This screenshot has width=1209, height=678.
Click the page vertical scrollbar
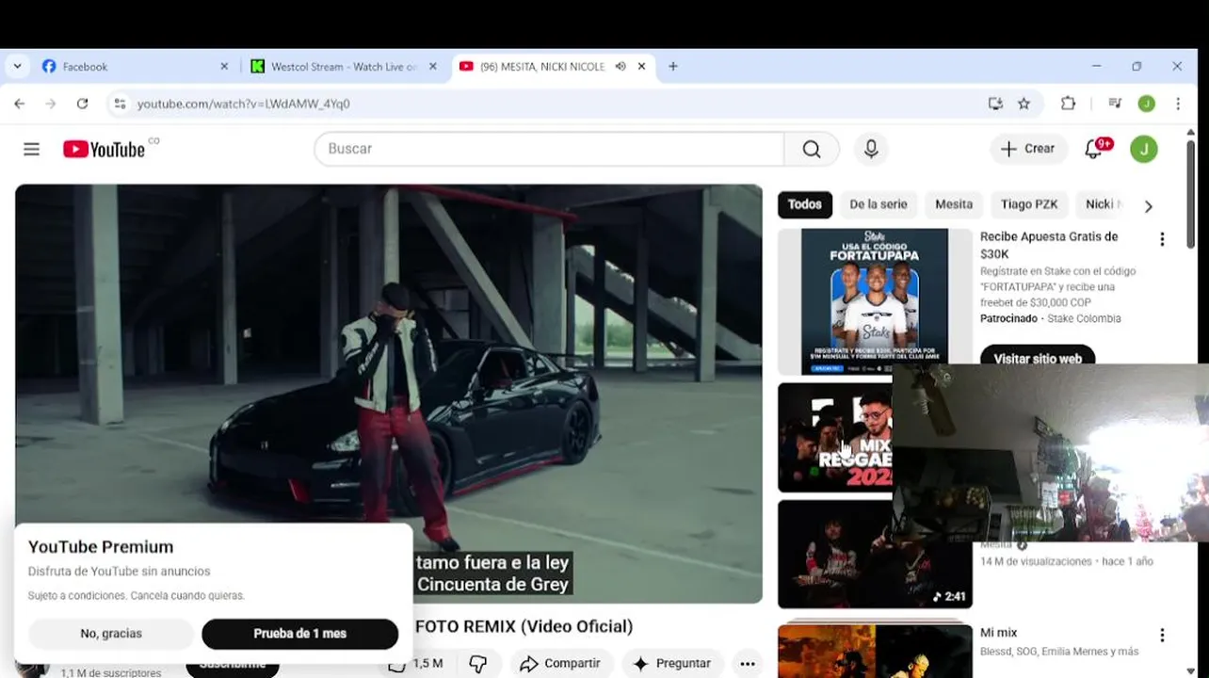point(1190,193)
